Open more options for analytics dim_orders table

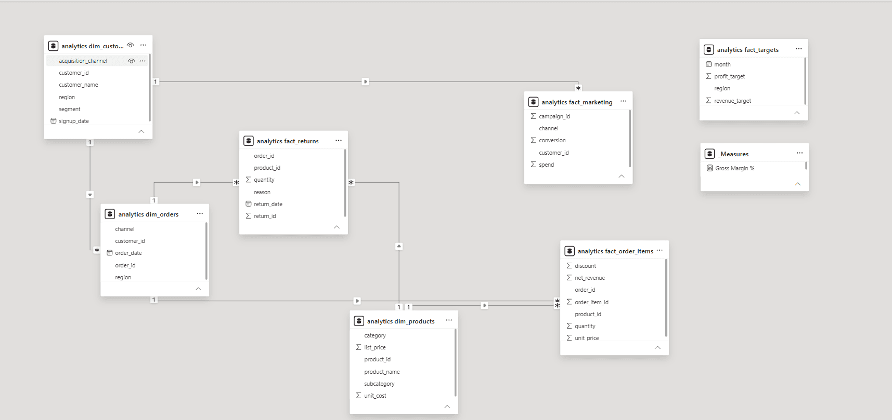pos(200,214)
